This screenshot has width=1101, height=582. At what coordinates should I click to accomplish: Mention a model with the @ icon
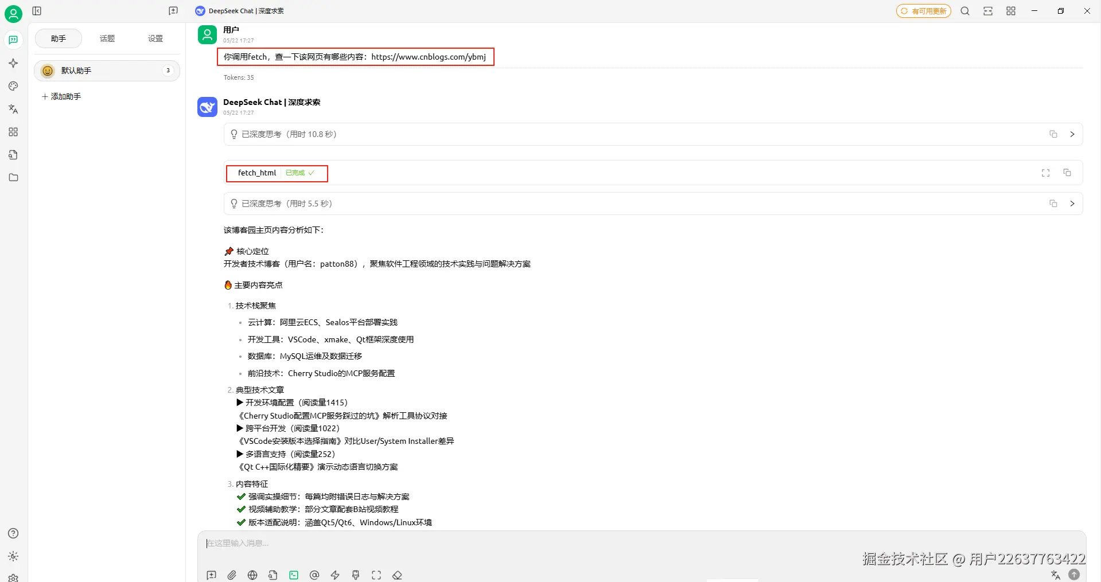pos(314,575)
